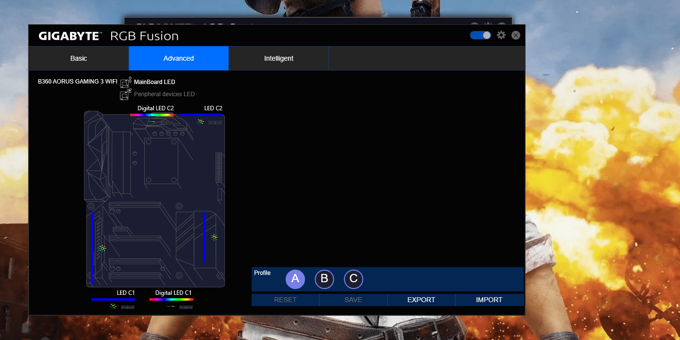The image size is (680, 340).
Task: Click the LED C2 label
Action: pos(213,108)
